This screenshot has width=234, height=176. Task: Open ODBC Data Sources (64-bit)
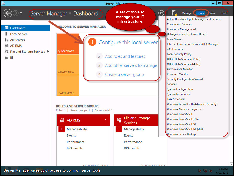pyautogui.click(x=183, y=64)
